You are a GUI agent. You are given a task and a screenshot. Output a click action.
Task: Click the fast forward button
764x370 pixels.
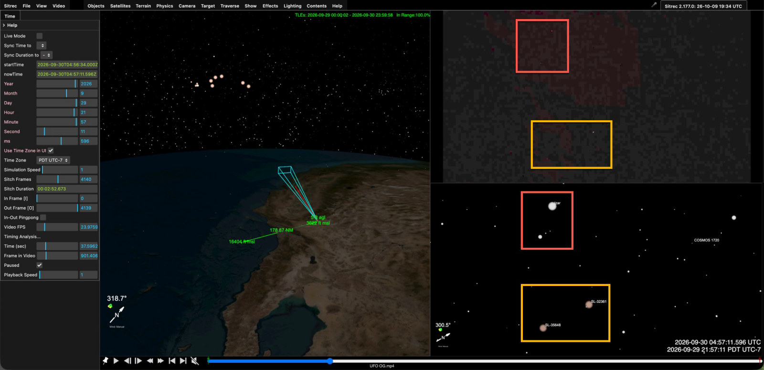point(161,361)
